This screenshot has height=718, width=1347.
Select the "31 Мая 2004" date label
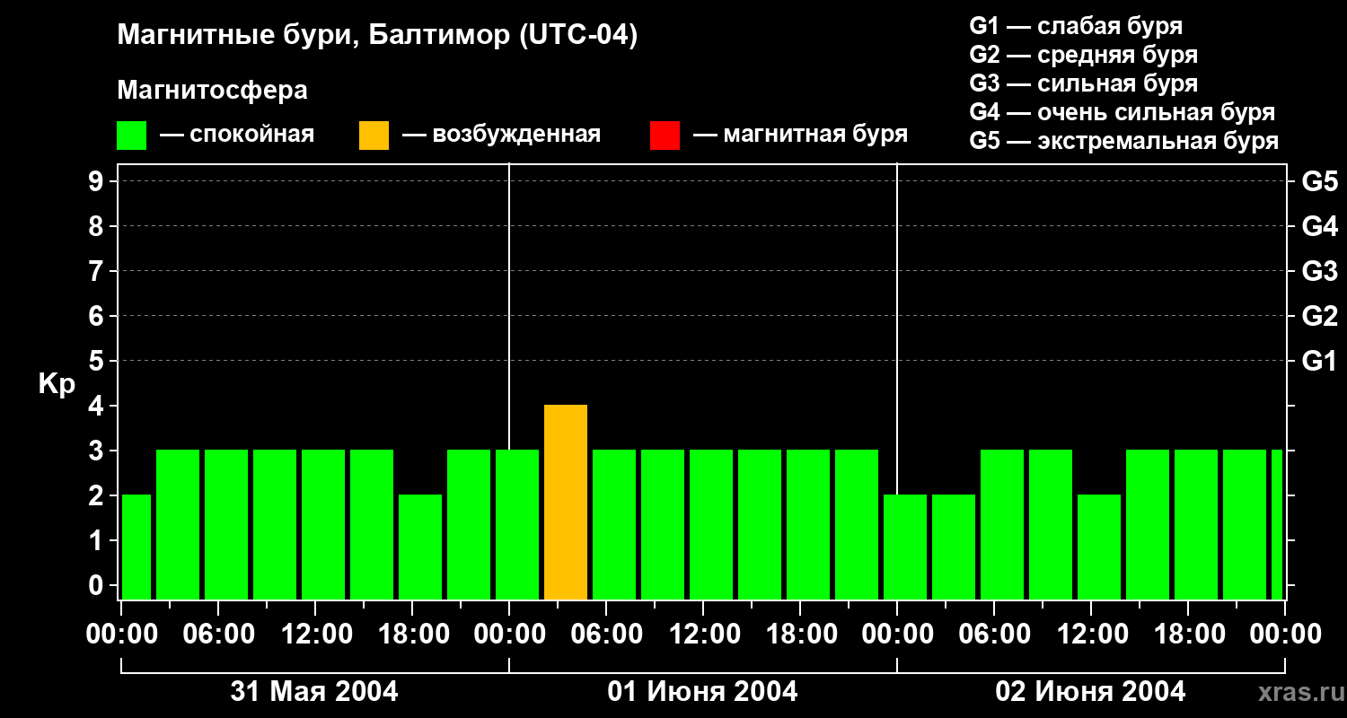click(x=314, y=692)
